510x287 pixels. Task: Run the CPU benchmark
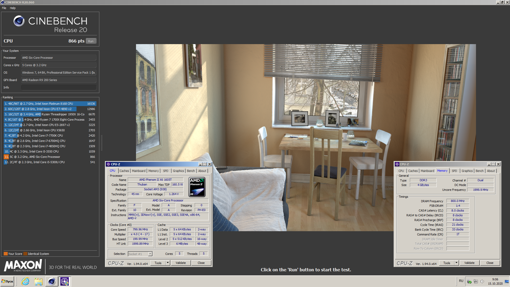(91, 41)
